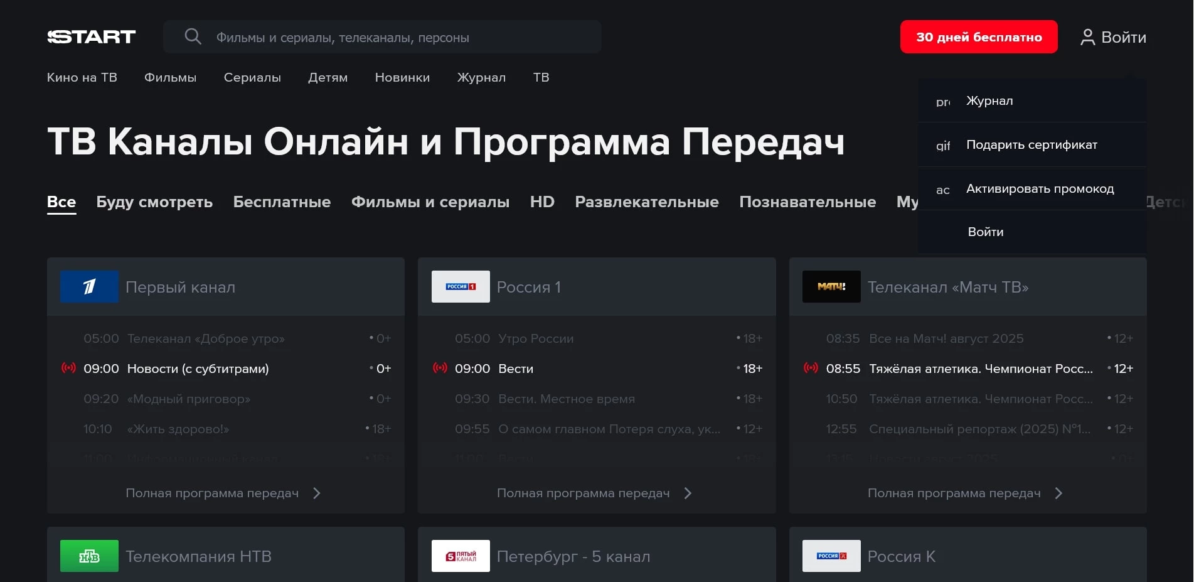Click the search input field
This screenshot has height=582, width=1194.
pyautogui.click(x=376, y=36)
